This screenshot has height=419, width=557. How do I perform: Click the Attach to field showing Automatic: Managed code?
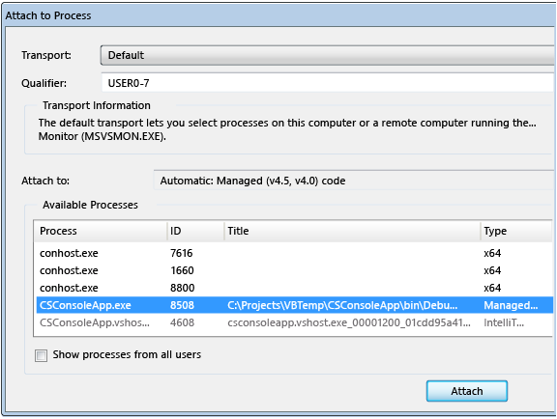354,181
